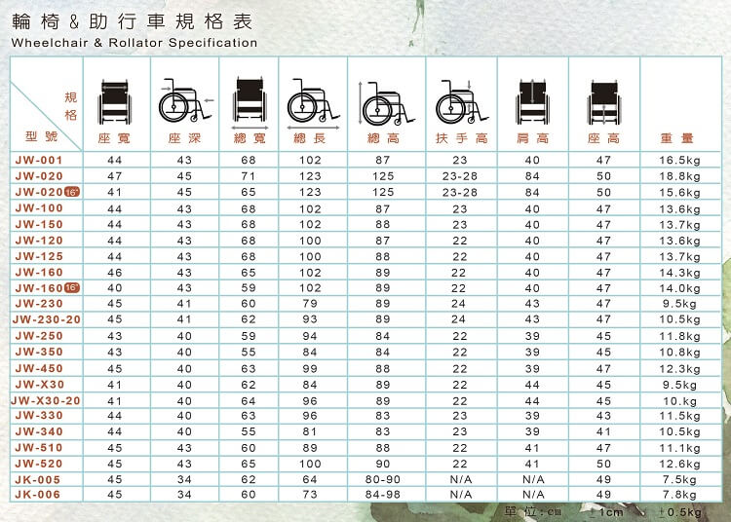Screen dimensions: 731x522
Task: Click the 11.1kg weight of JW-510
Action: pyautogui.click(x=679, y=448)
